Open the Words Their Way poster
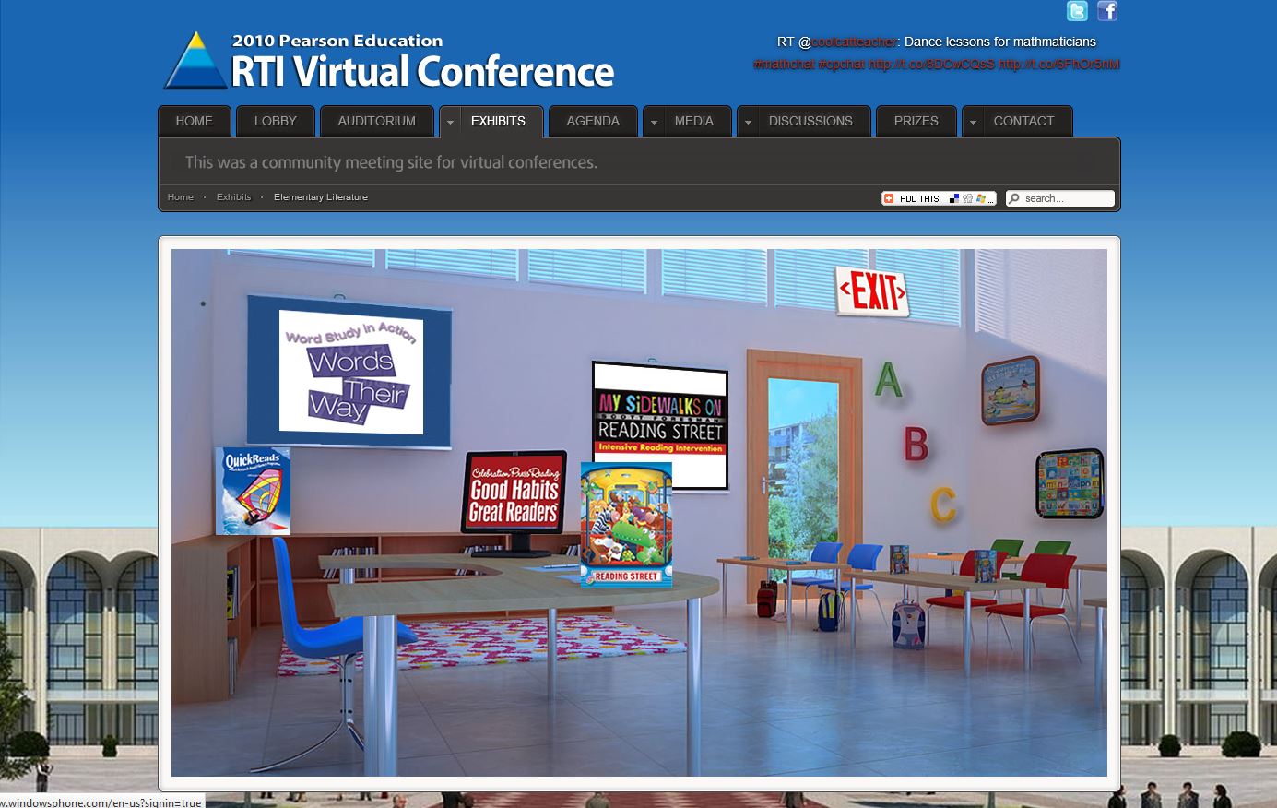Viewport: 1277px width, 808px height. (350, 372)
